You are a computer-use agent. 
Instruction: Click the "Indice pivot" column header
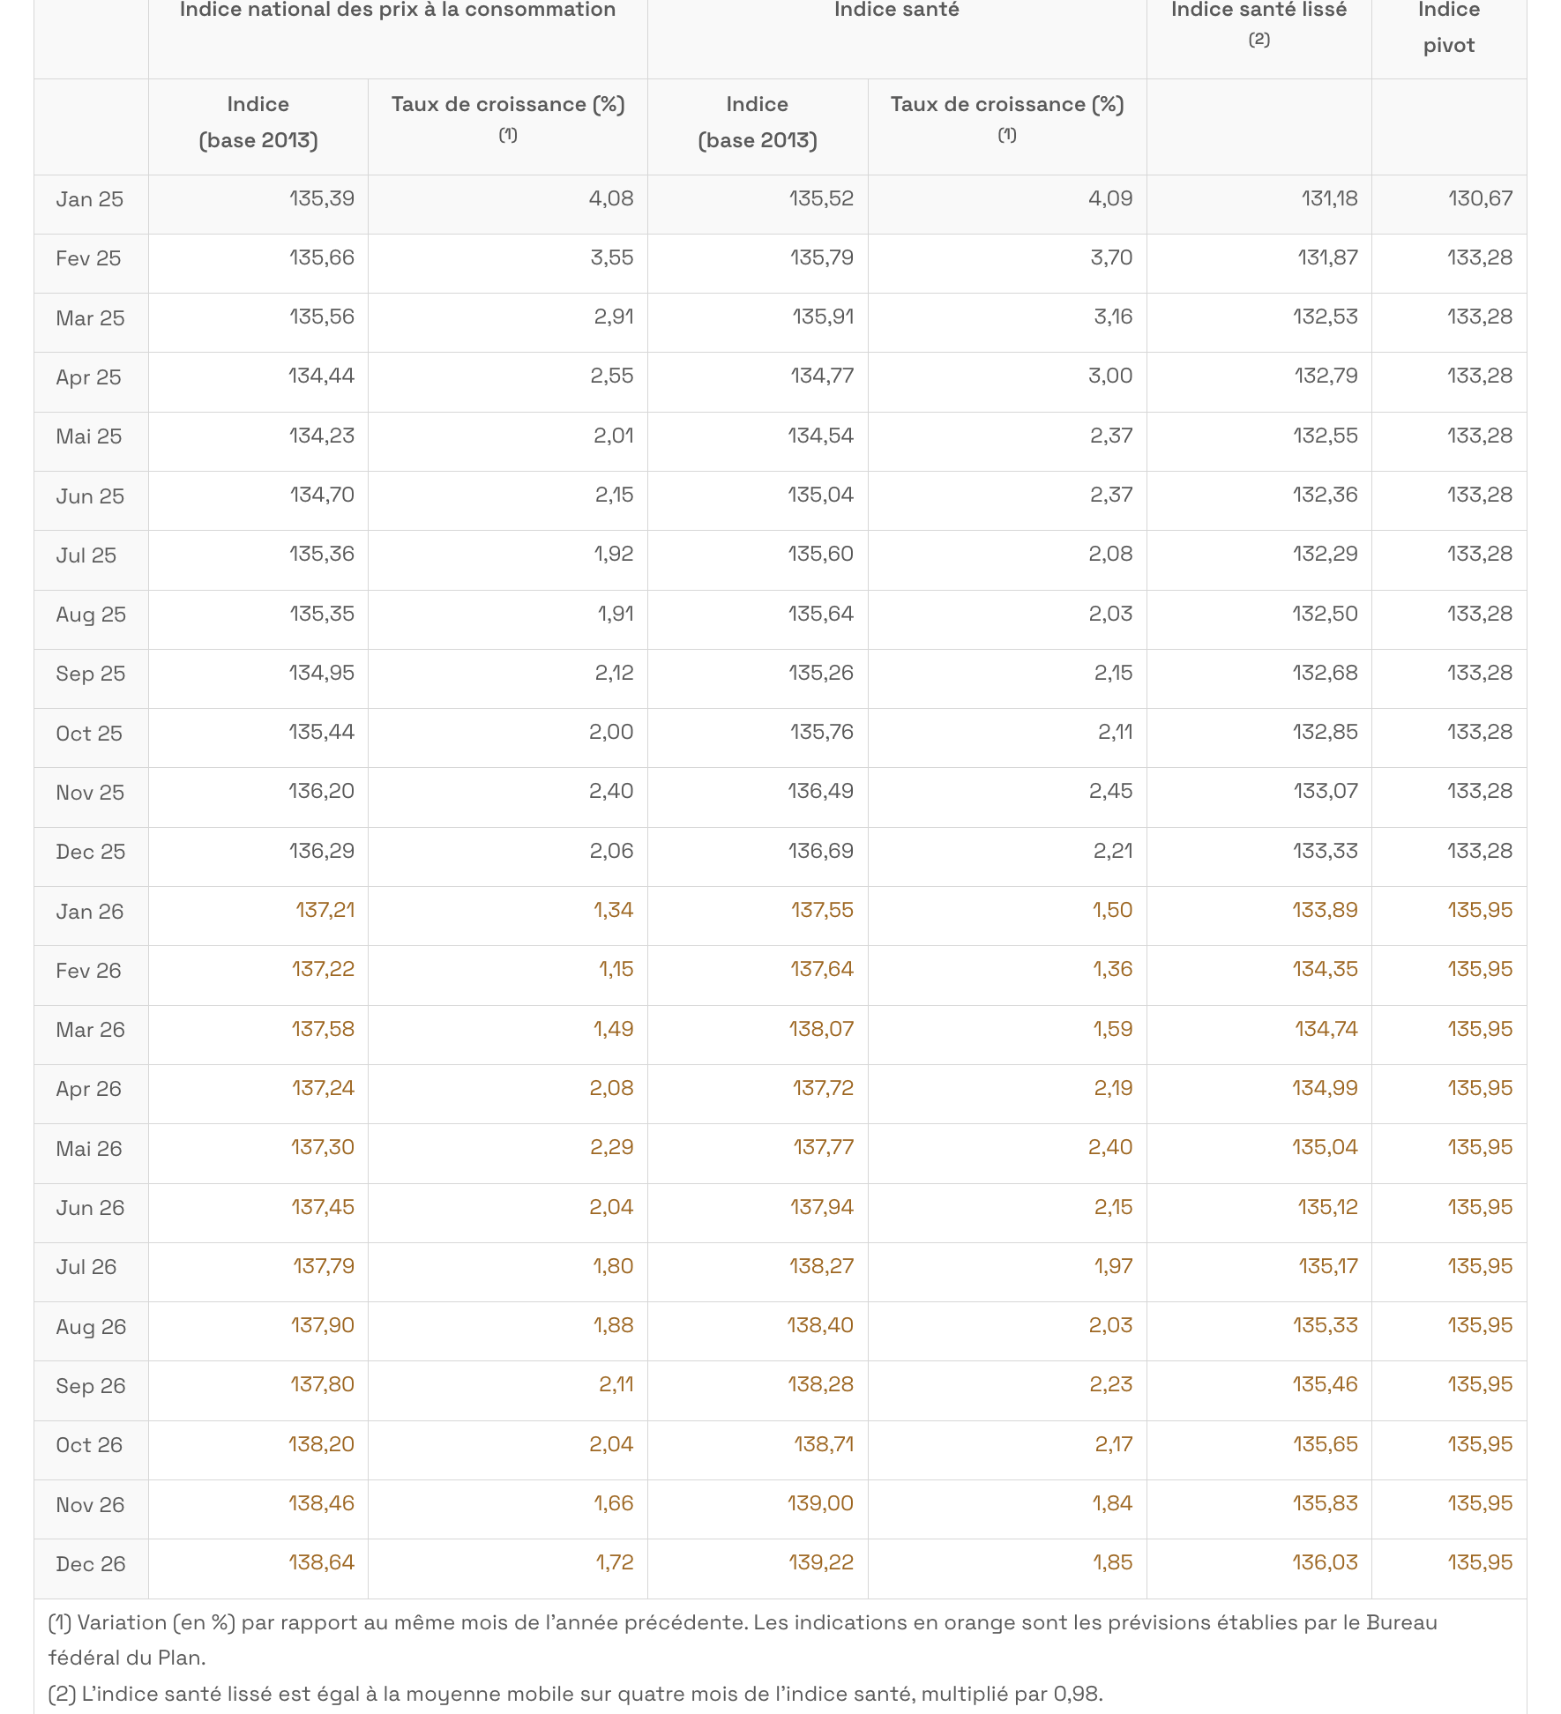pos(1448,26)
